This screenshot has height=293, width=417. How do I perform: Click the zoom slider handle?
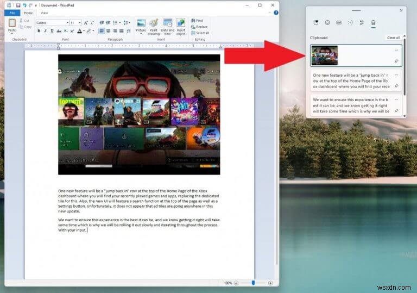(x=253, y=283)
